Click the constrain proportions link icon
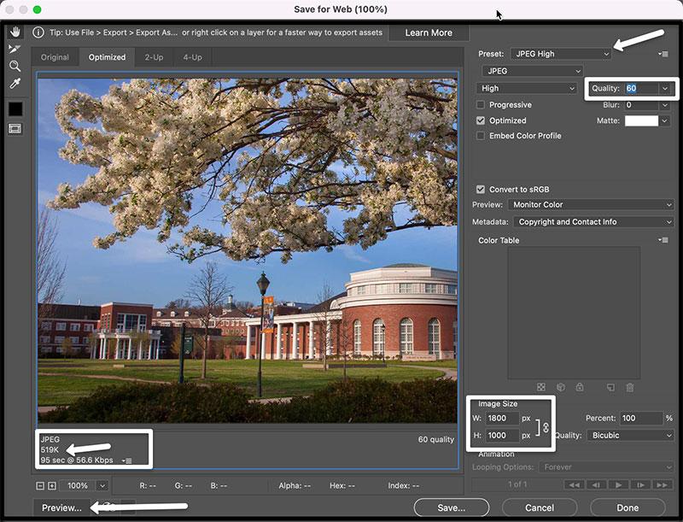 (x=546, y=427)
